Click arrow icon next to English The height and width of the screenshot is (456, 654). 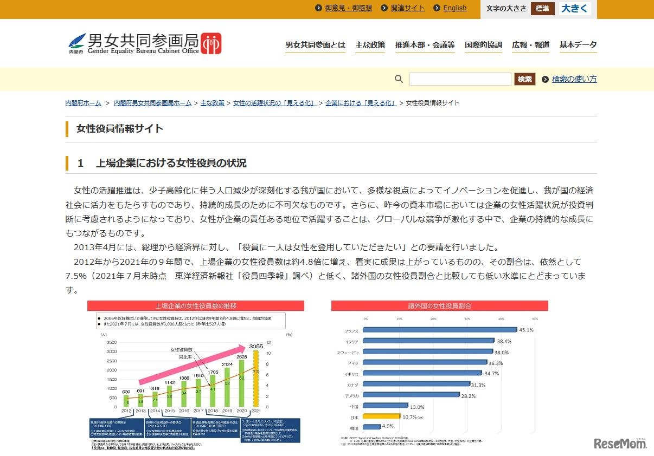pyautogui.click(x=437, y=8)
